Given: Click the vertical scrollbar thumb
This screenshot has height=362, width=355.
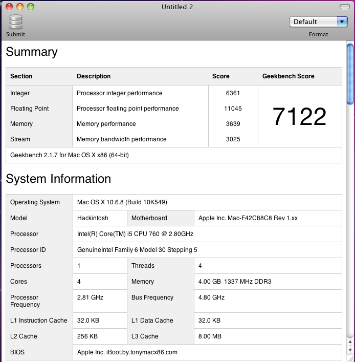Looking at the screenshot, I should click(350, 73).
